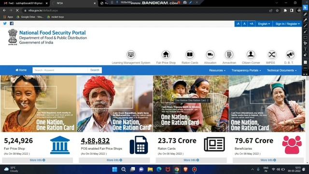Open Brave browser from taskbar
The height and width of the screenshot is (174, 309).
(185, 169)
